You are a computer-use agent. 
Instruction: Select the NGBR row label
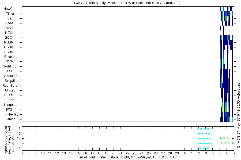click(x=9, y=42)
